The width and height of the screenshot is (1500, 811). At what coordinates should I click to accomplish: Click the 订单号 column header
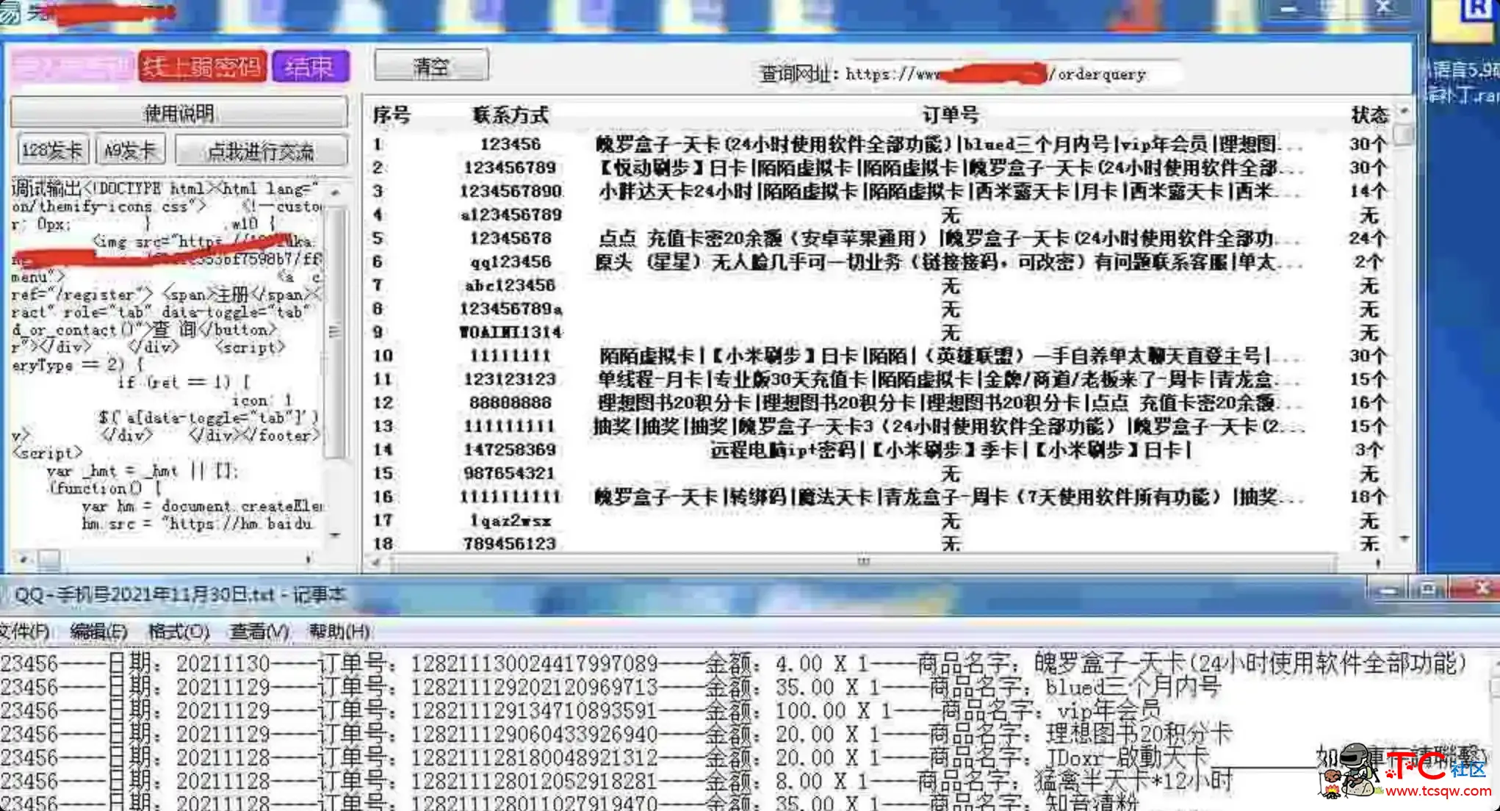click(x=950, y=115)
